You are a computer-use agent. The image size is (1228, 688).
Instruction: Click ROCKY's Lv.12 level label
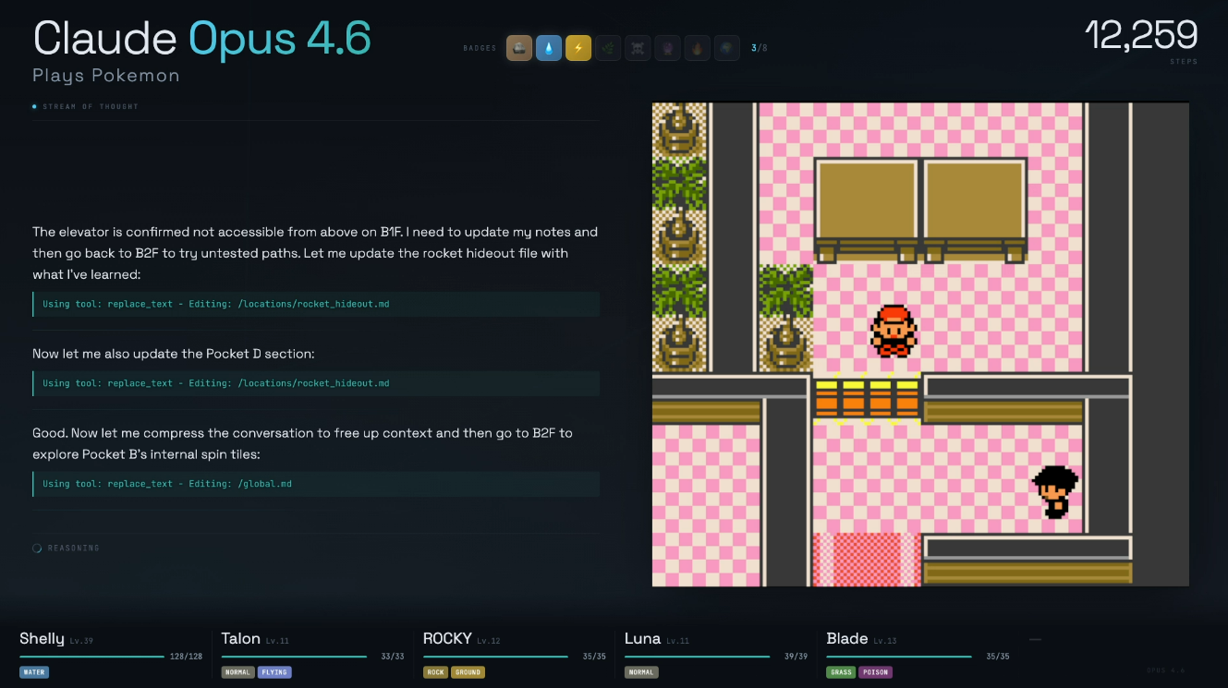click(x=488, y=641)
